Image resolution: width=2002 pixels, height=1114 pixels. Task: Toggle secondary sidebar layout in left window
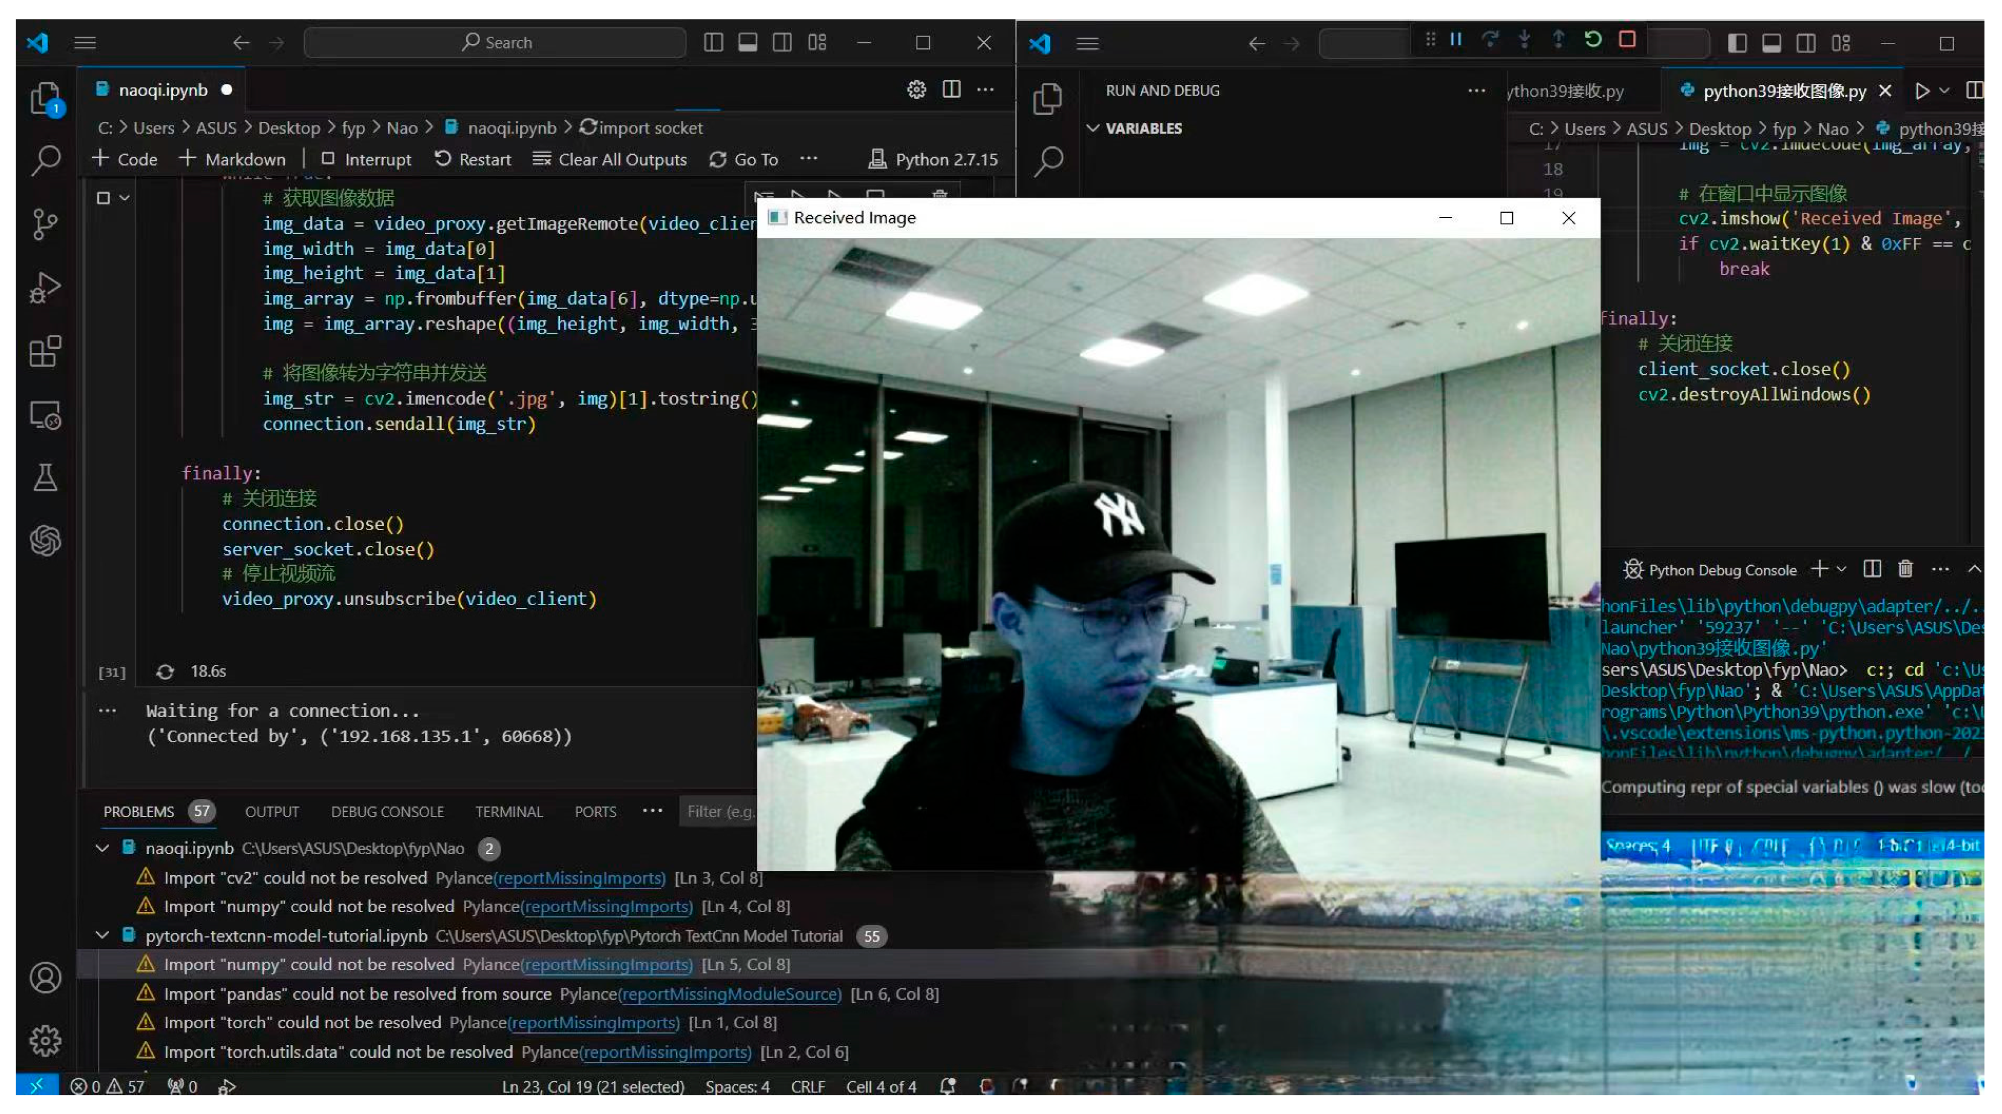click(x=782, y=43)
